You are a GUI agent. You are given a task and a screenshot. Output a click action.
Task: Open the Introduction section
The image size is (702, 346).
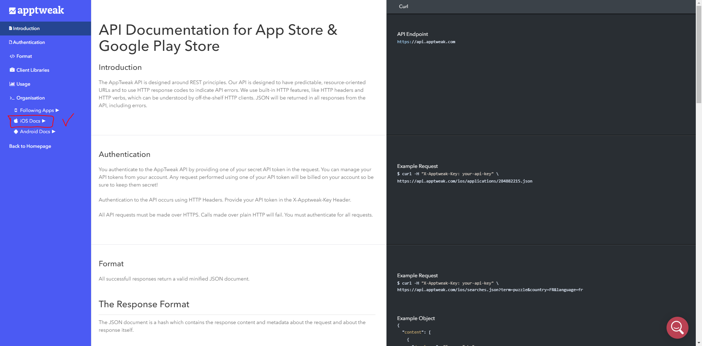pyautogui.click(x=45, y=29)
